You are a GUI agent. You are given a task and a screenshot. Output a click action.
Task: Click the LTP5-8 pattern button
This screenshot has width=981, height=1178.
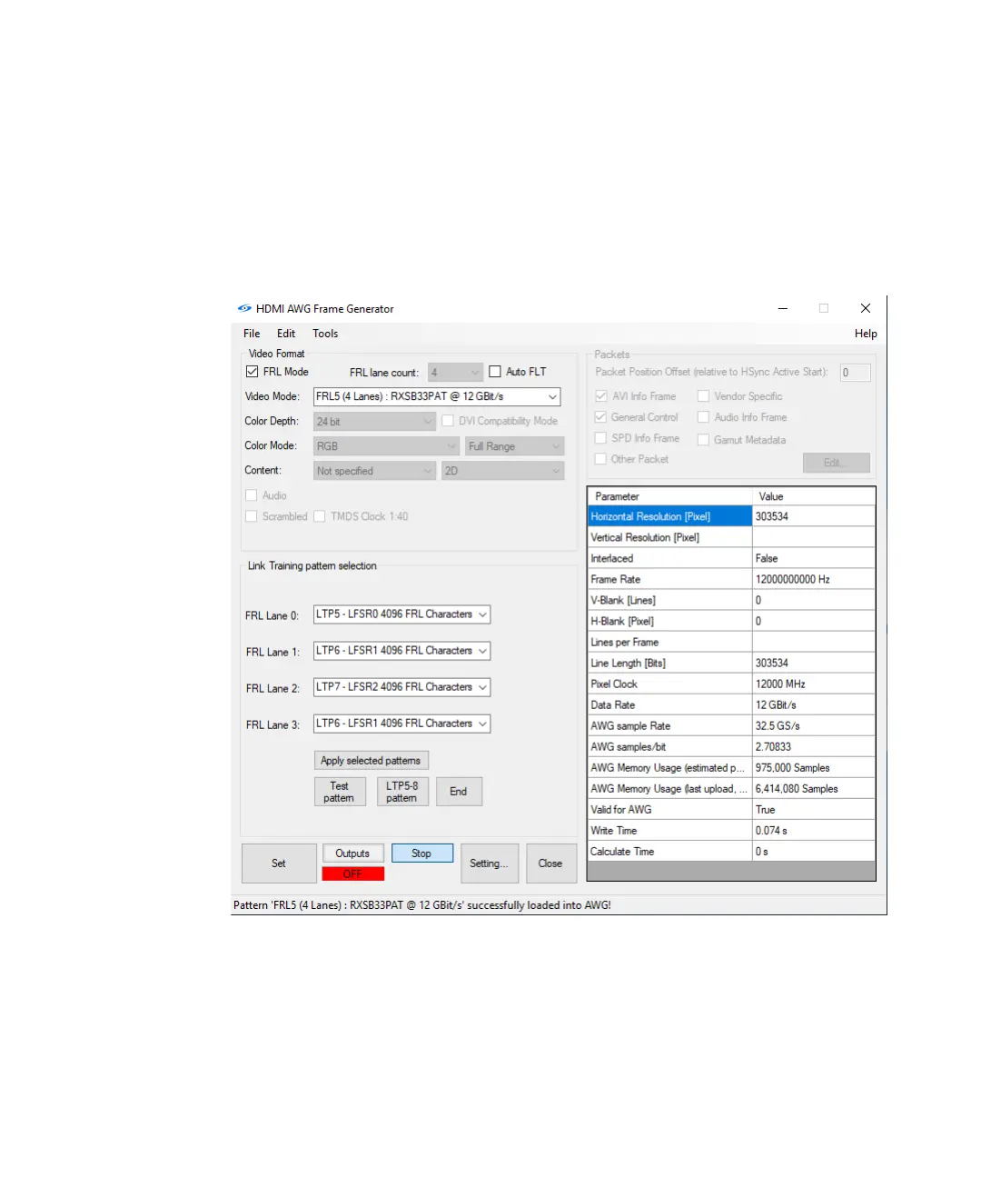click(x=401, y=792)
